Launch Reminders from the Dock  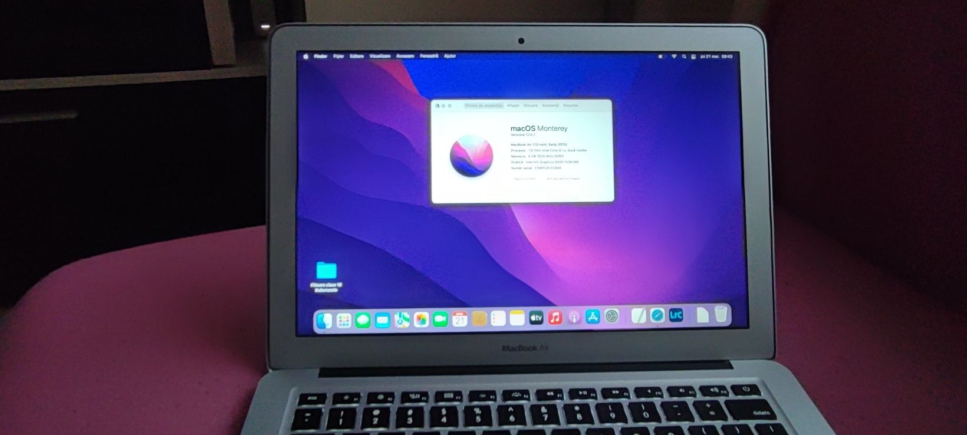click(498, 318)
